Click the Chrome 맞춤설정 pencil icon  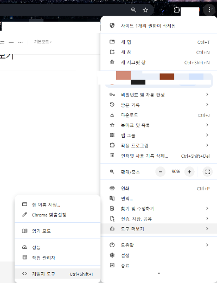24,215
